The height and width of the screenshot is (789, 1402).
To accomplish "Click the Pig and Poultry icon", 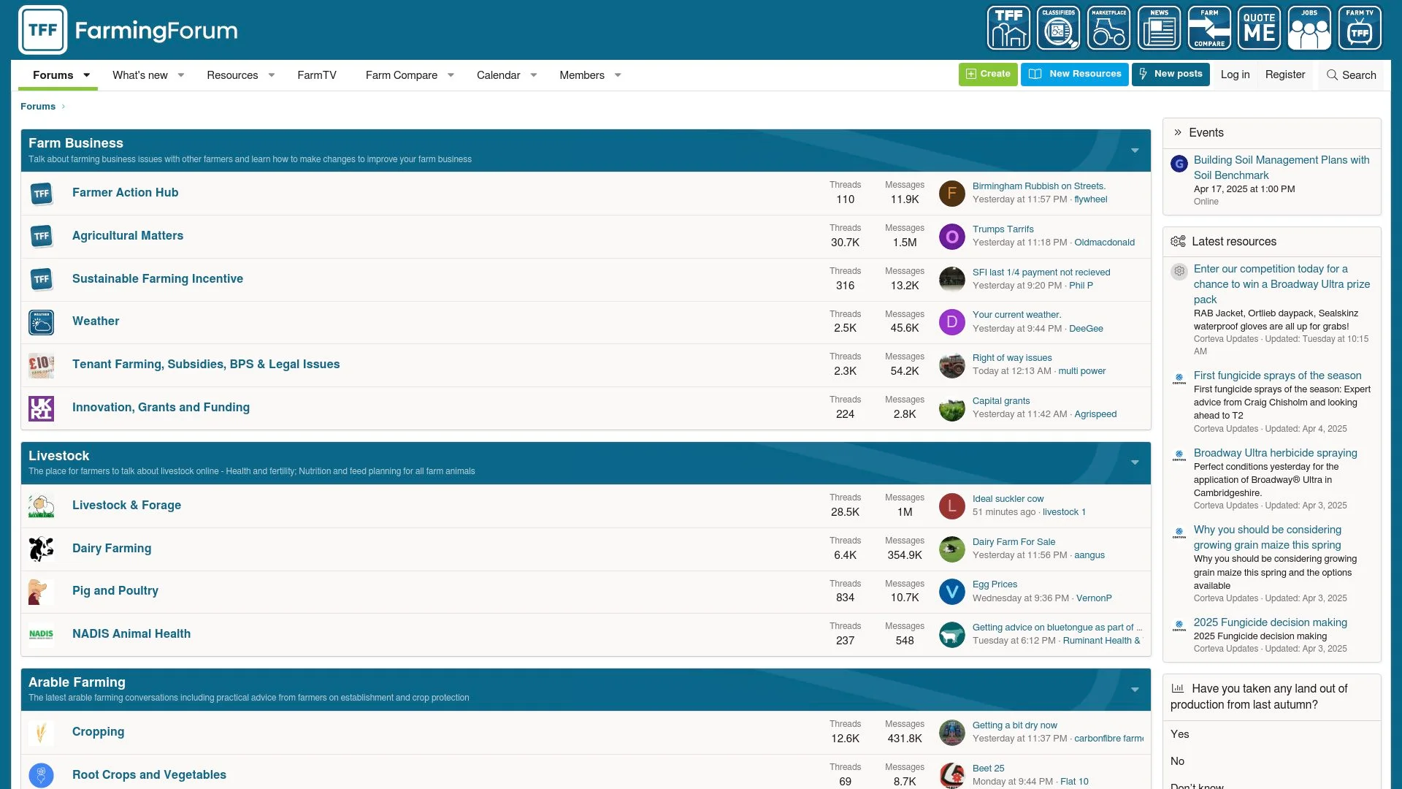I will [x=42, y=592].
